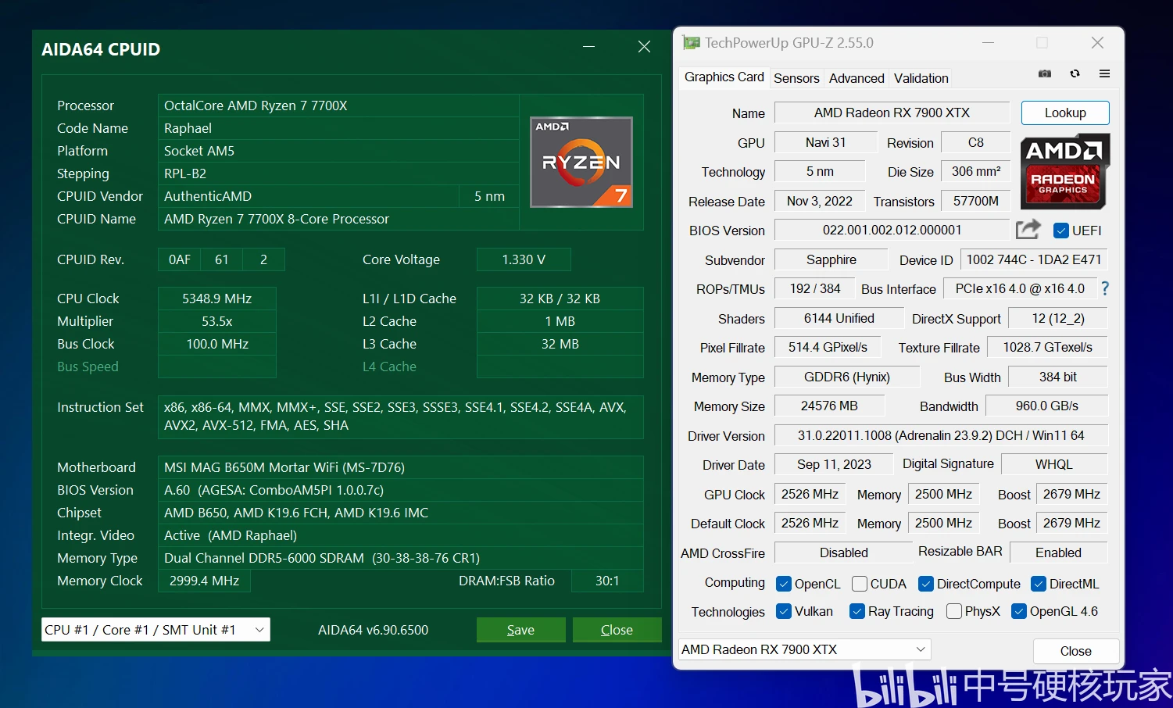1173x708 pixels.
Task: Click the Bandwidth 960.0 GB/s field
Action: click(x=1046, y=406)
